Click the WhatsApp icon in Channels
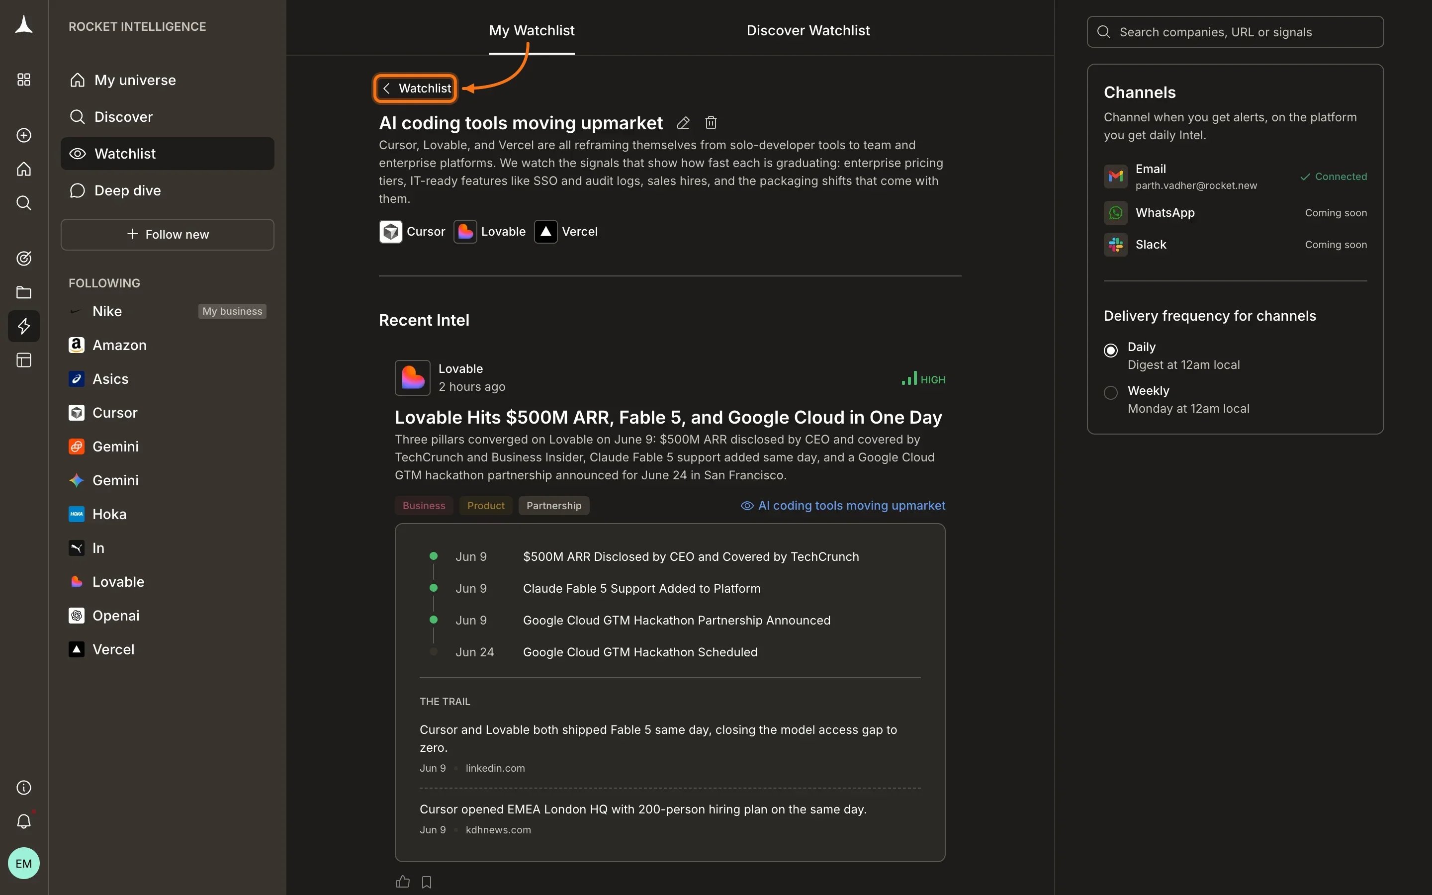The image size is (1432, 895). click(1115, 212)
